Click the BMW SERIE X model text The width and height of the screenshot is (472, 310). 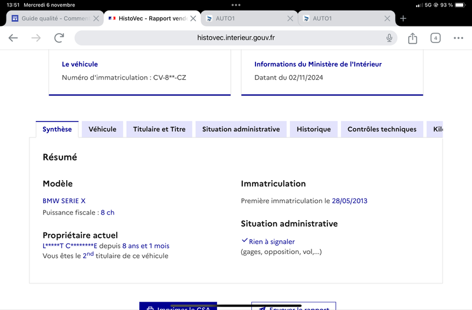pos(64,201)
